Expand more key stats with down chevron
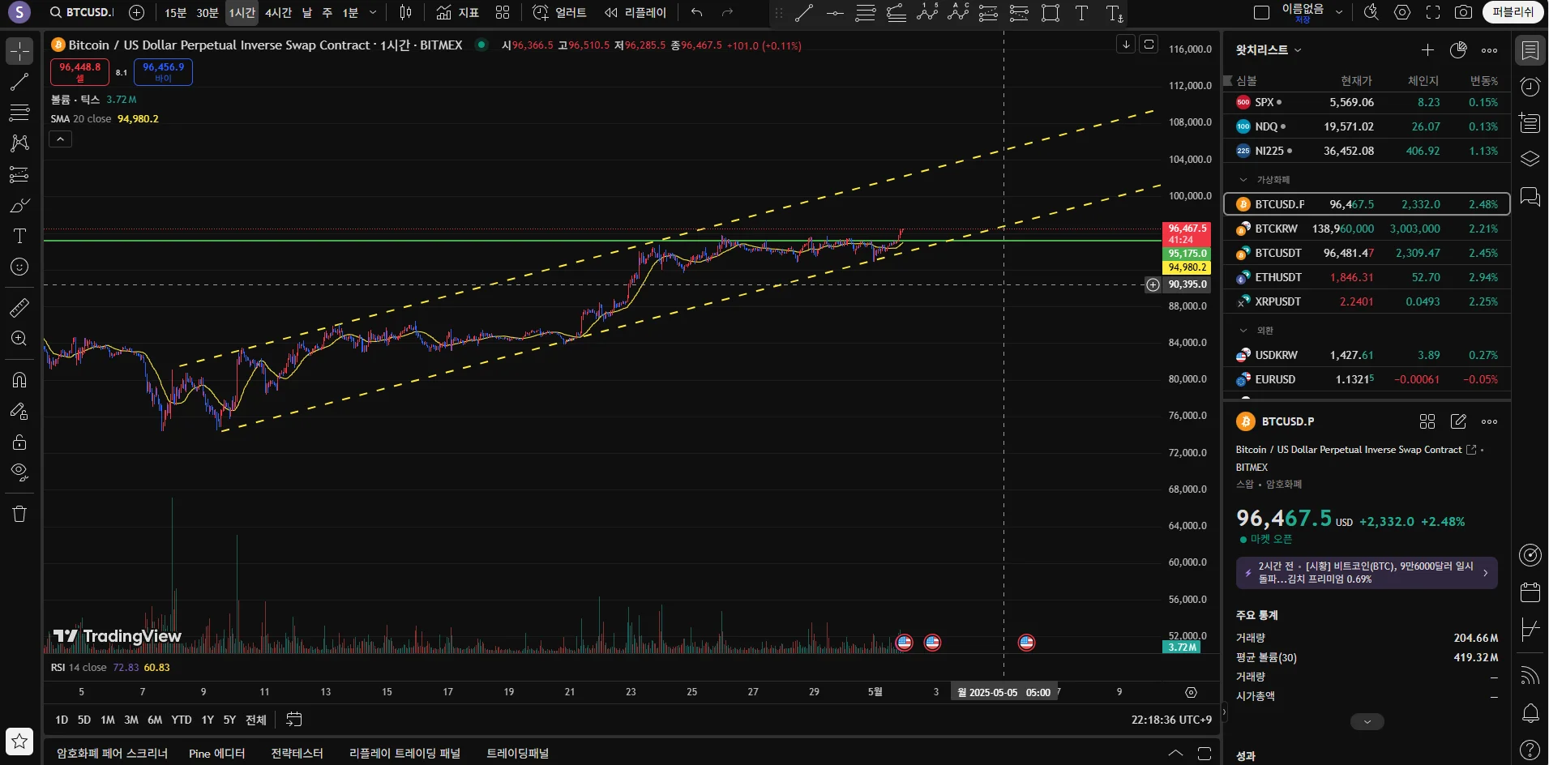Viewport: 1549px width, 765px height. pyautogui.click(x=1367, y=722)
